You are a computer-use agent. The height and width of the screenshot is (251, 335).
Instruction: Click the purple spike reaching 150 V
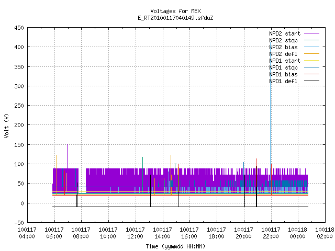(x=68, y=156)
